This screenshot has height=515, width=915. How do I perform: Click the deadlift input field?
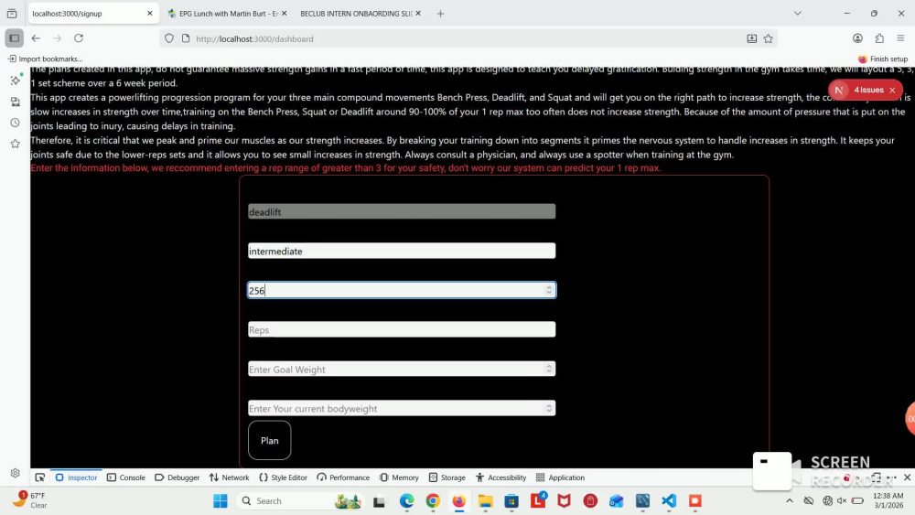pyautogui.click(x=402, y=211)
